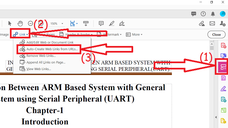
Task: Open the Fill & Sign sidebar tool
Action: point(223,89)
